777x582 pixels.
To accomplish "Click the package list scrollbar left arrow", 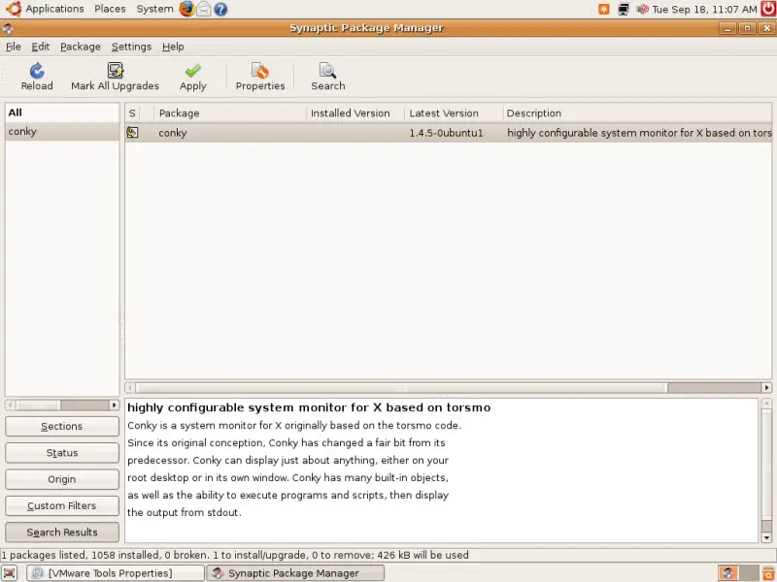I will tap(130, 387).
